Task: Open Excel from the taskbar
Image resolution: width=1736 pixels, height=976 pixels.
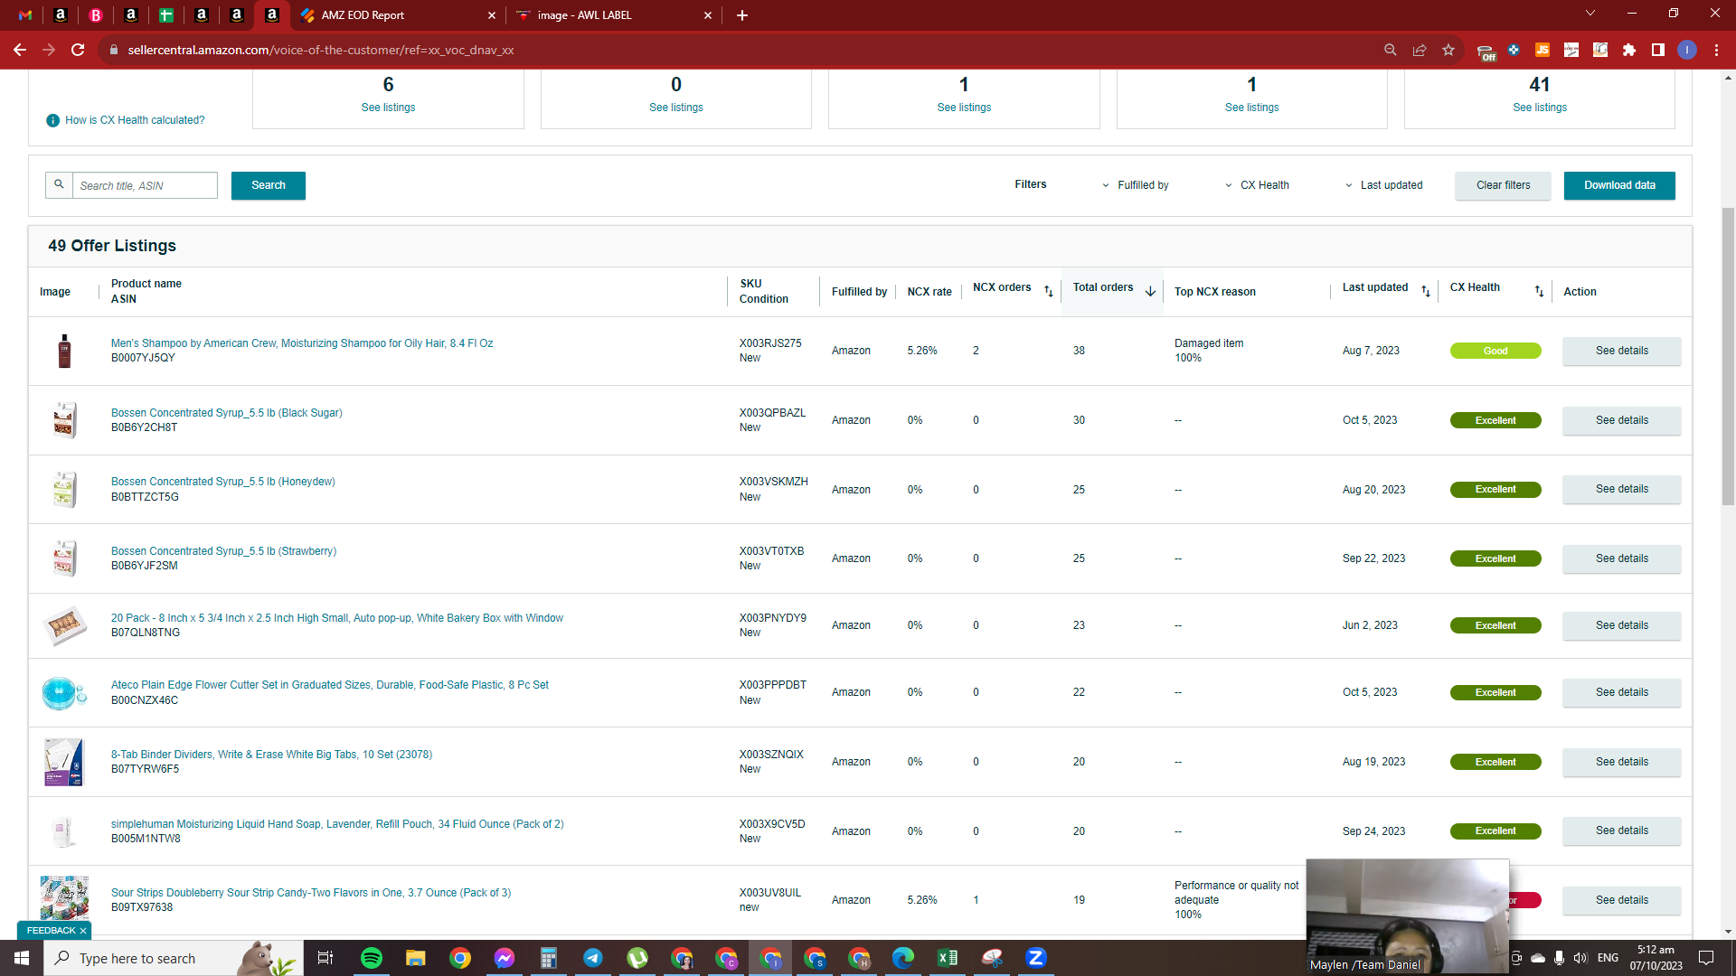Action: (948, 958)
